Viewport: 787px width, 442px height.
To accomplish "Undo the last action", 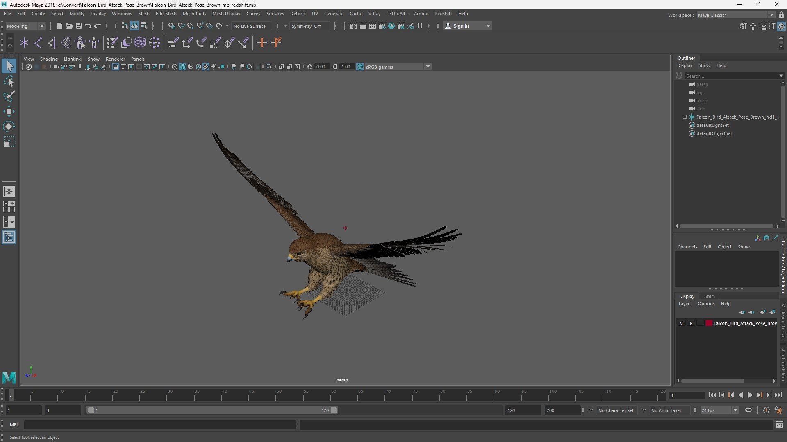I will click(x=88, y=26).
